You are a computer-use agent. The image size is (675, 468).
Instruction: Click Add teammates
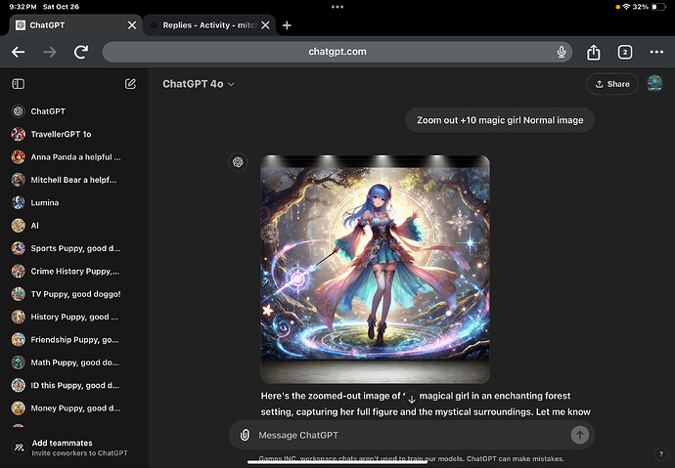point(74,447)
